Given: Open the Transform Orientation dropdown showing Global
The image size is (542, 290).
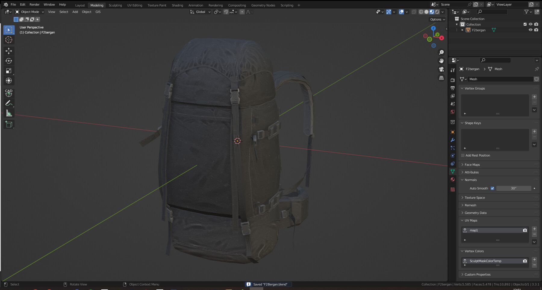Looking at the screenshot, I should pos(200,12).
